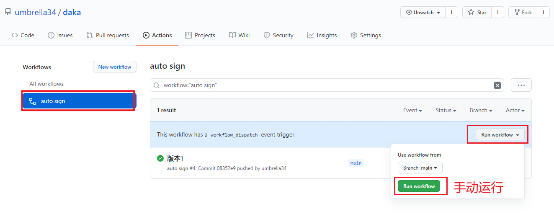Expand the Actor filter dropdown
The image size is (554, 214).
pos(515,110)
